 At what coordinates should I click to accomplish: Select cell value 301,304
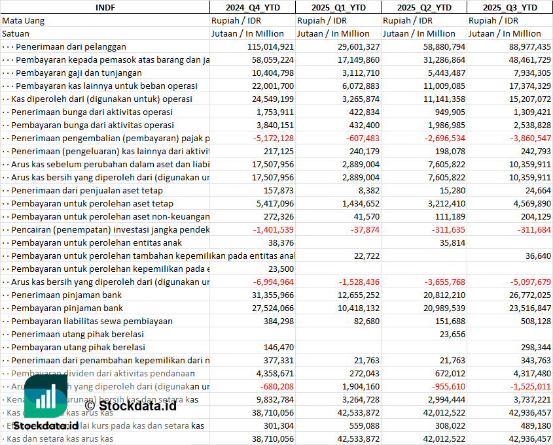click(279, 425)
